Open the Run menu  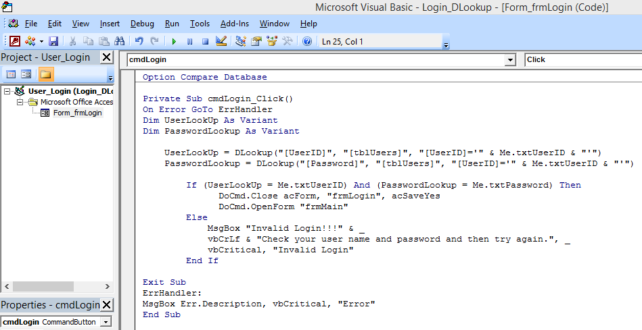pyautogui.click(x=172, y=24)
